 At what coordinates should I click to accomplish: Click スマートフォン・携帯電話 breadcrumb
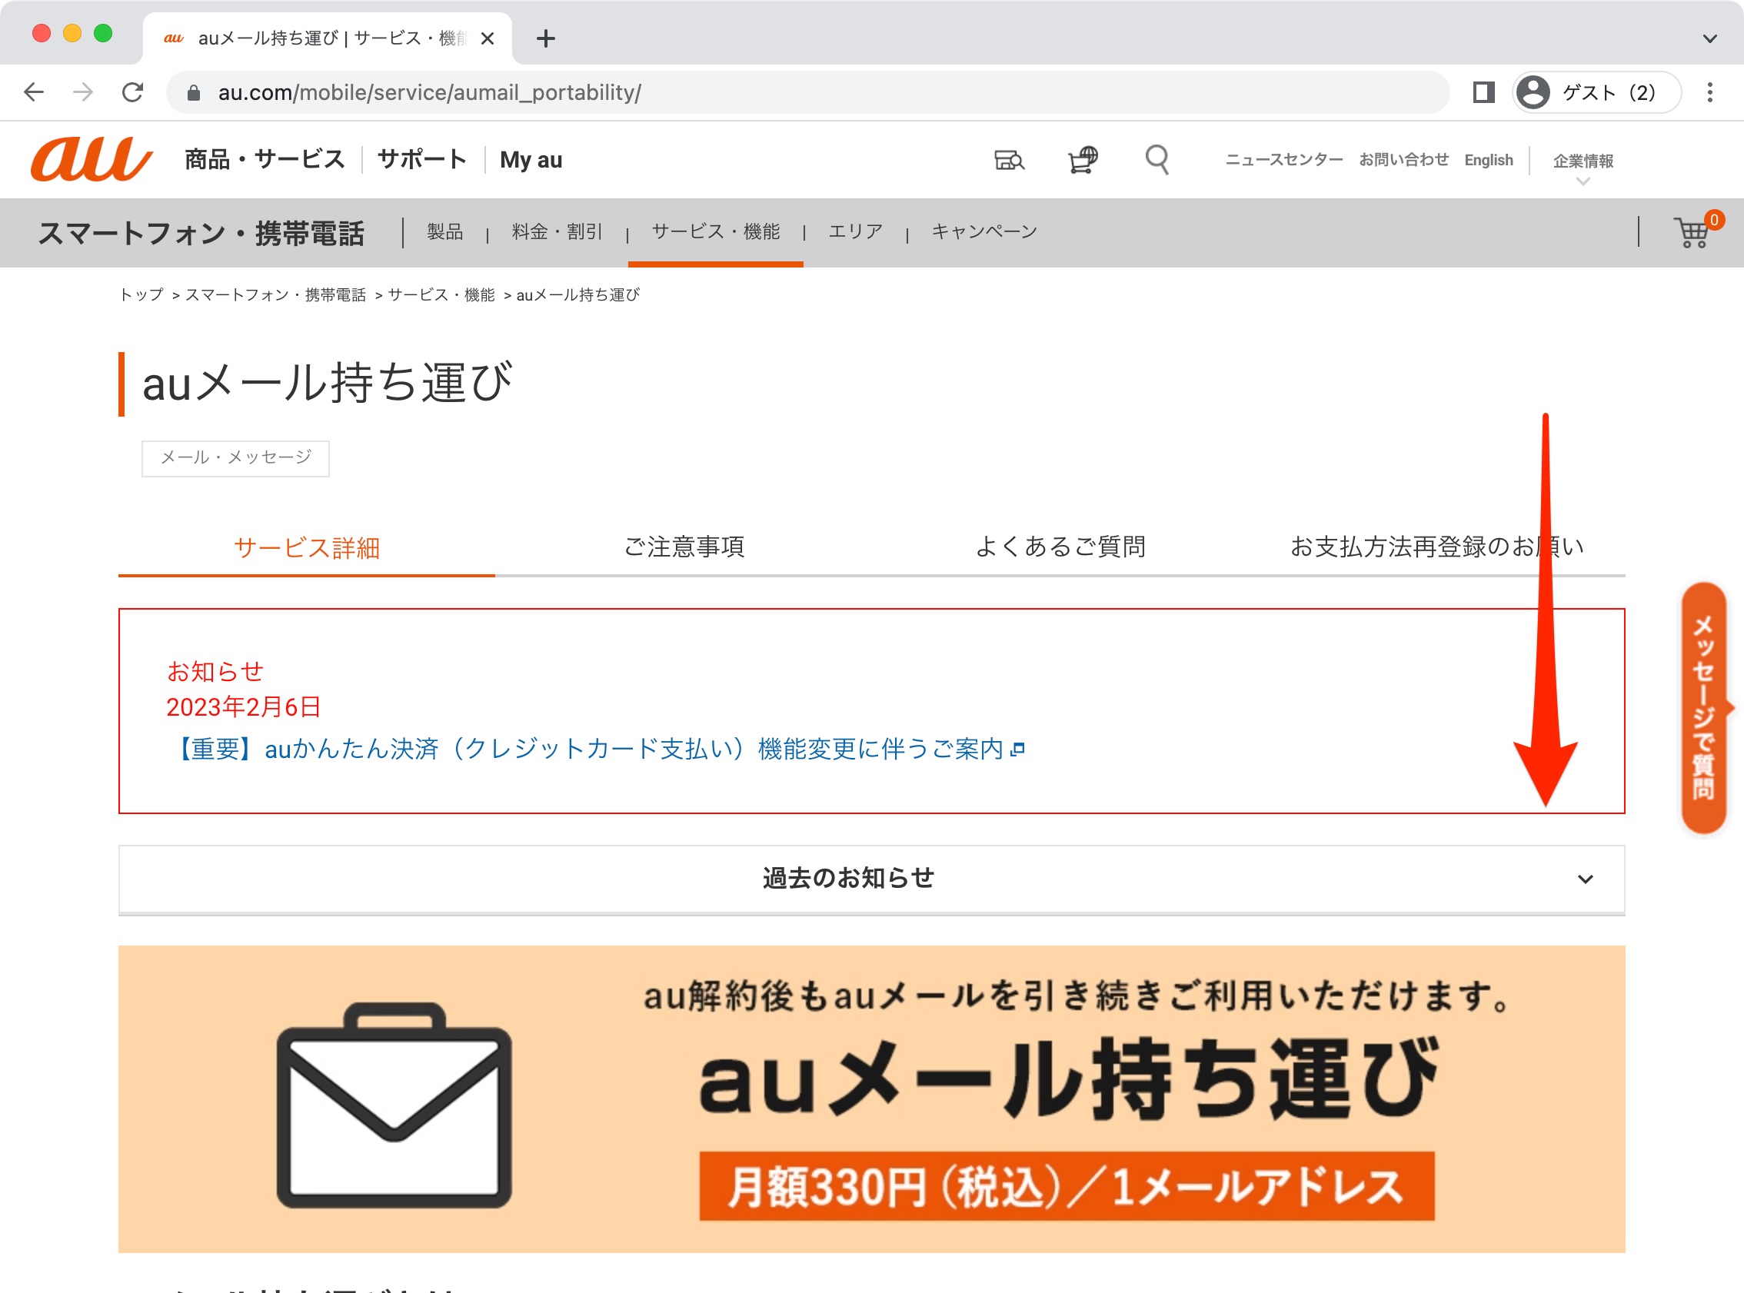[x=275, y=295]
